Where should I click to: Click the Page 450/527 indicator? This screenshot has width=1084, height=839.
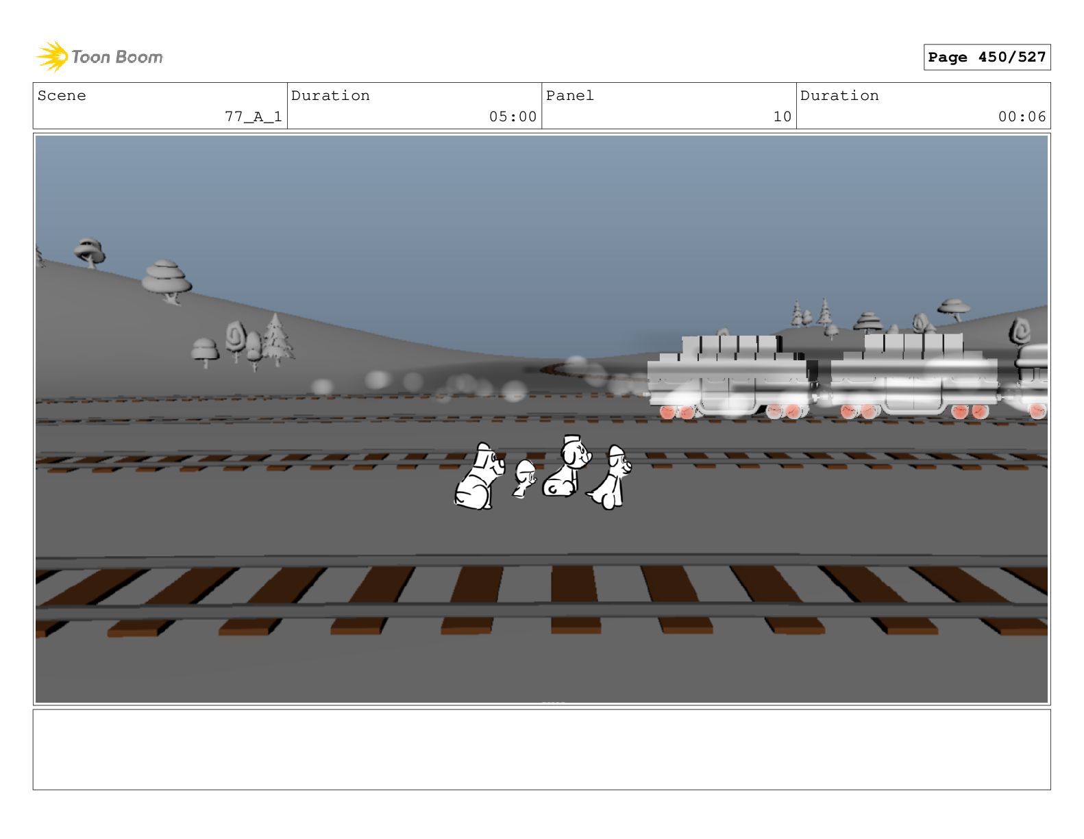click(987, 58)
